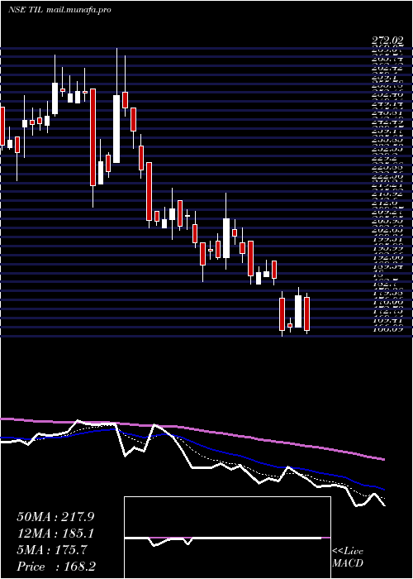
Task: Click the 12MA : 185.1 value
Action: click(55, 534)
